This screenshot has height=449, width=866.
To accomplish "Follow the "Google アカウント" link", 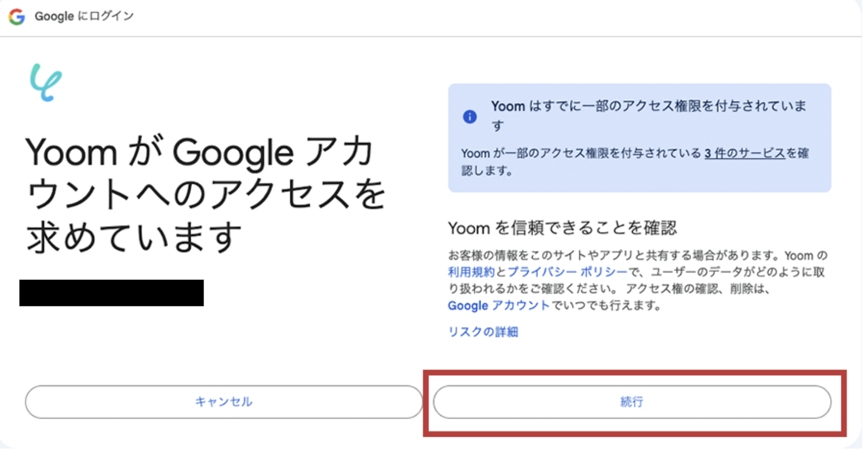I will click(x=498, y=306).
